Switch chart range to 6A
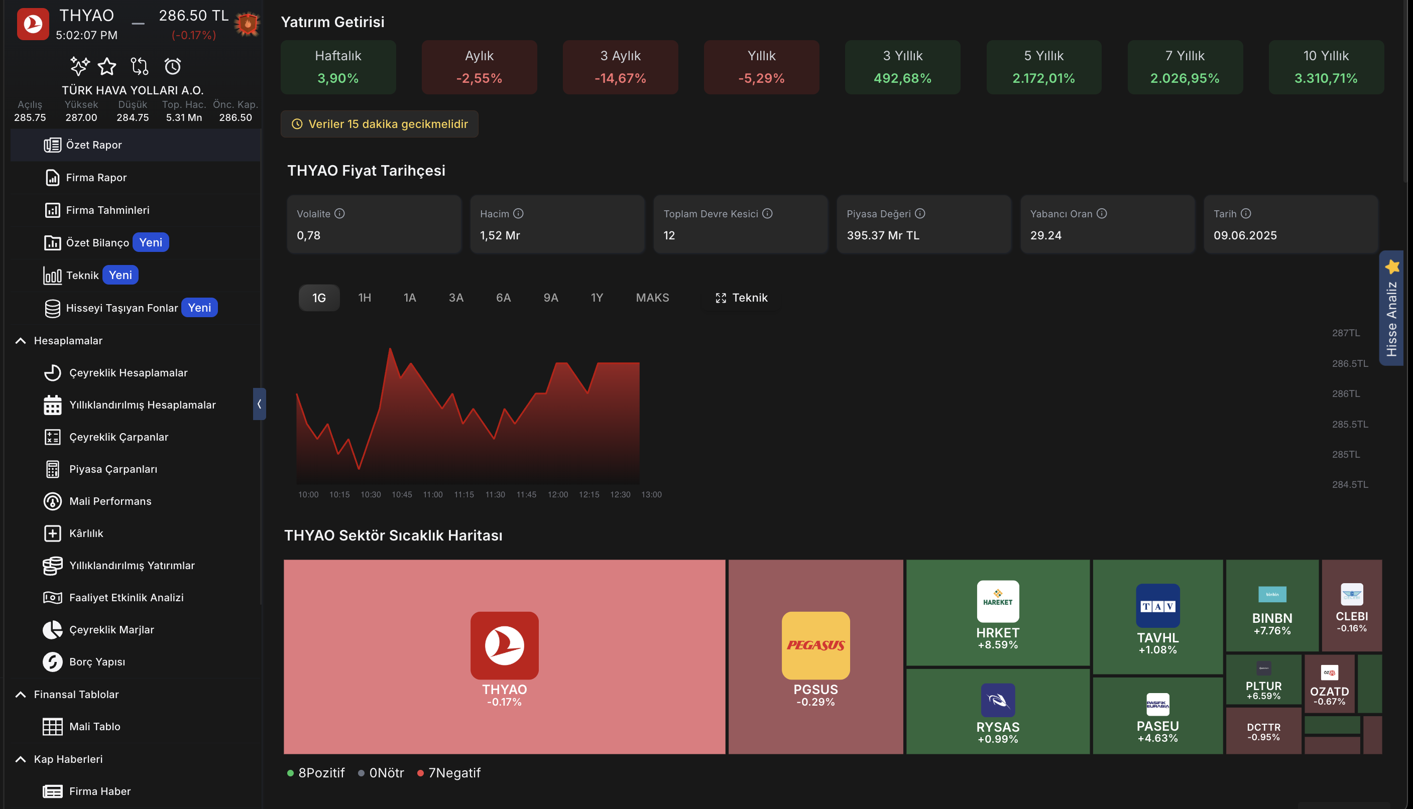The image size is (1413, 809). pos(503,298)
